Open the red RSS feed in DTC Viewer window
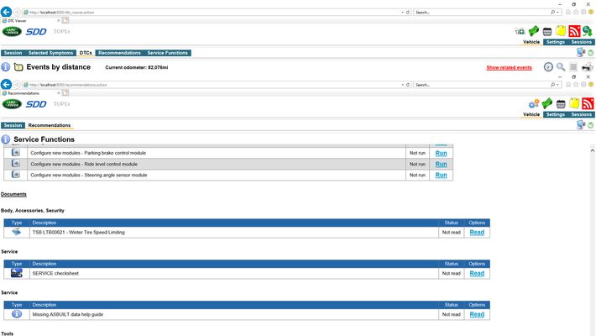This screenshot has width=596, height=336. [x=574, y=31]
